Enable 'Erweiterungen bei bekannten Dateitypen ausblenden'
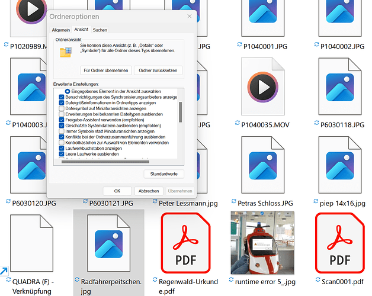 [62, 114]
